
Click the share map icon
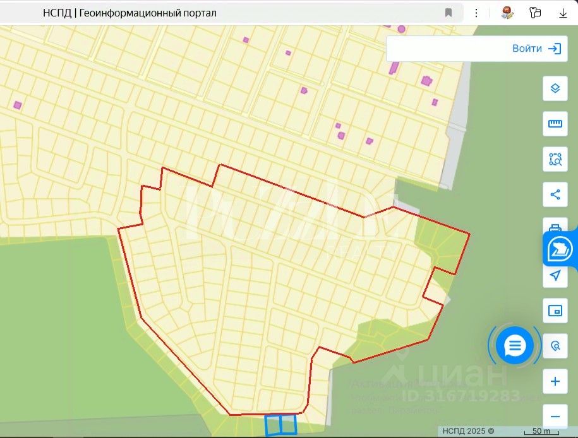pos(555,194)
